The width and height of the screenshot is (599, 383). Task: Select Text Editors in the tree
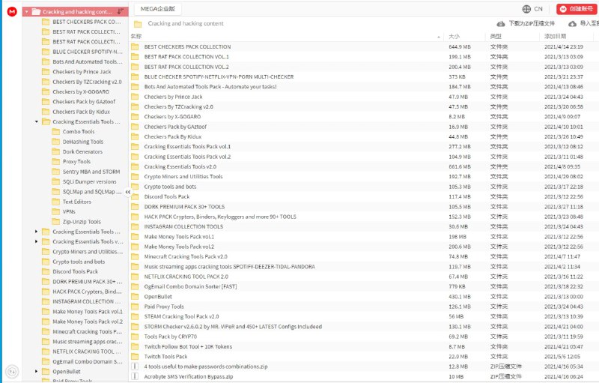tap(77, 202)
